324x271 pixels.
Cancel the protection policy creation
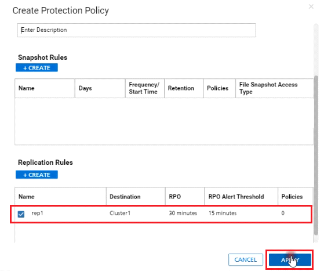point(246,259)
